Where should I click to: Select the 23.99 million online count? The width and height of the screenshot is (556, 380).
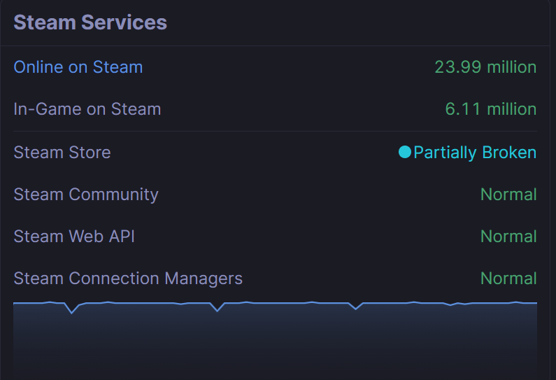click(485, 67)
